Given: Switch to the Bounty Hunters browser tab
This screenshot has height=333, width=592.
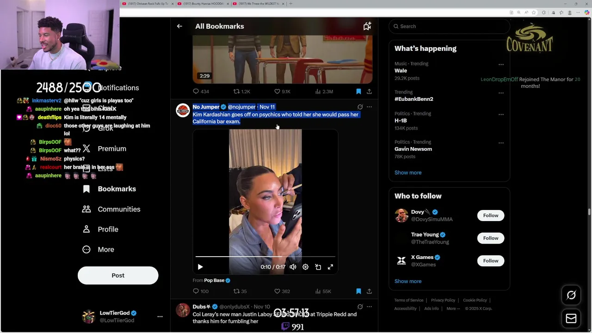Looking at the screenshot, I should (203, 4).
